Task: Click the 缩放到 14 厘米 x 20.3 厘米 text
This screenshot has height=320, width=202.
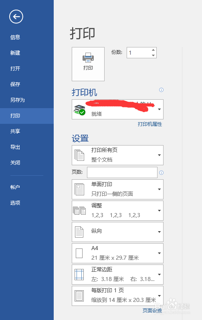Action: click(123, 300)
